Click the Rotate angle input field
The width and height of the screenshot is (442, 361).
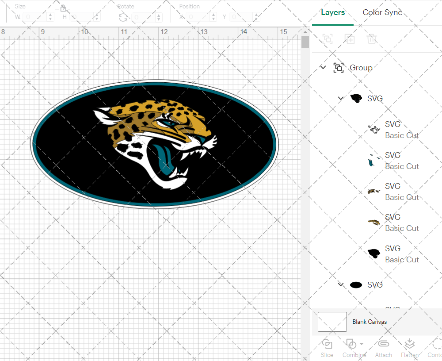pos(144,17)
